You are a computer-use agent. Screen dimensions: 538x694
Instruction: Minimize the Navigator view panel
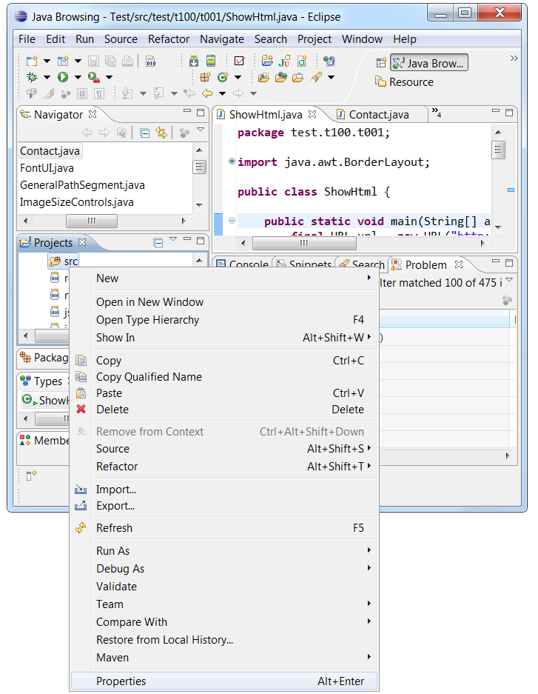[x=187, y=112]
